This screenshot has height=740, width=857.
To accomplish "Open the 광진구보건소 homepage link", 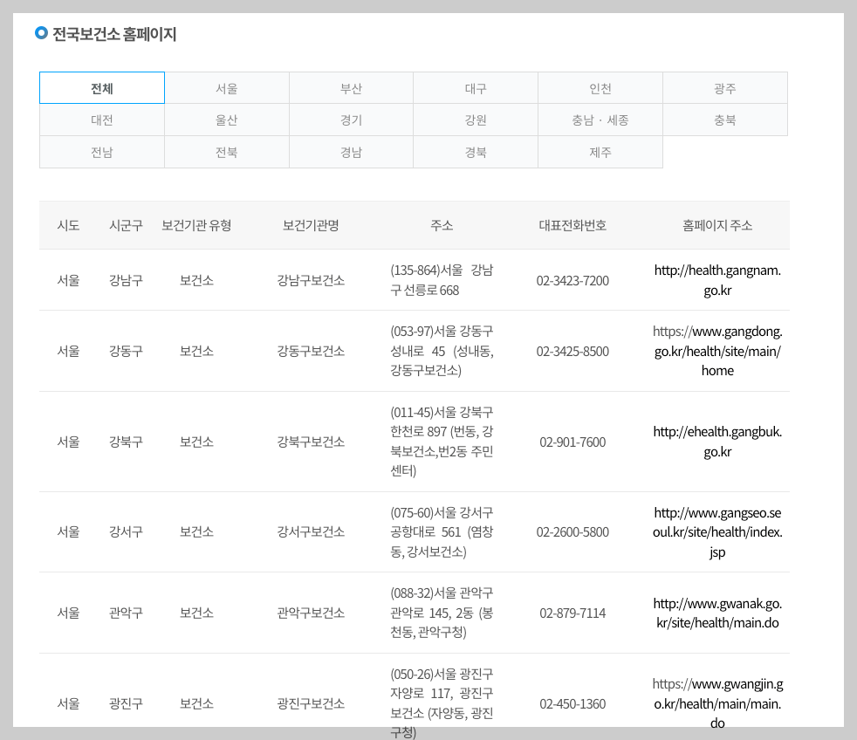I will pos(717,704).
